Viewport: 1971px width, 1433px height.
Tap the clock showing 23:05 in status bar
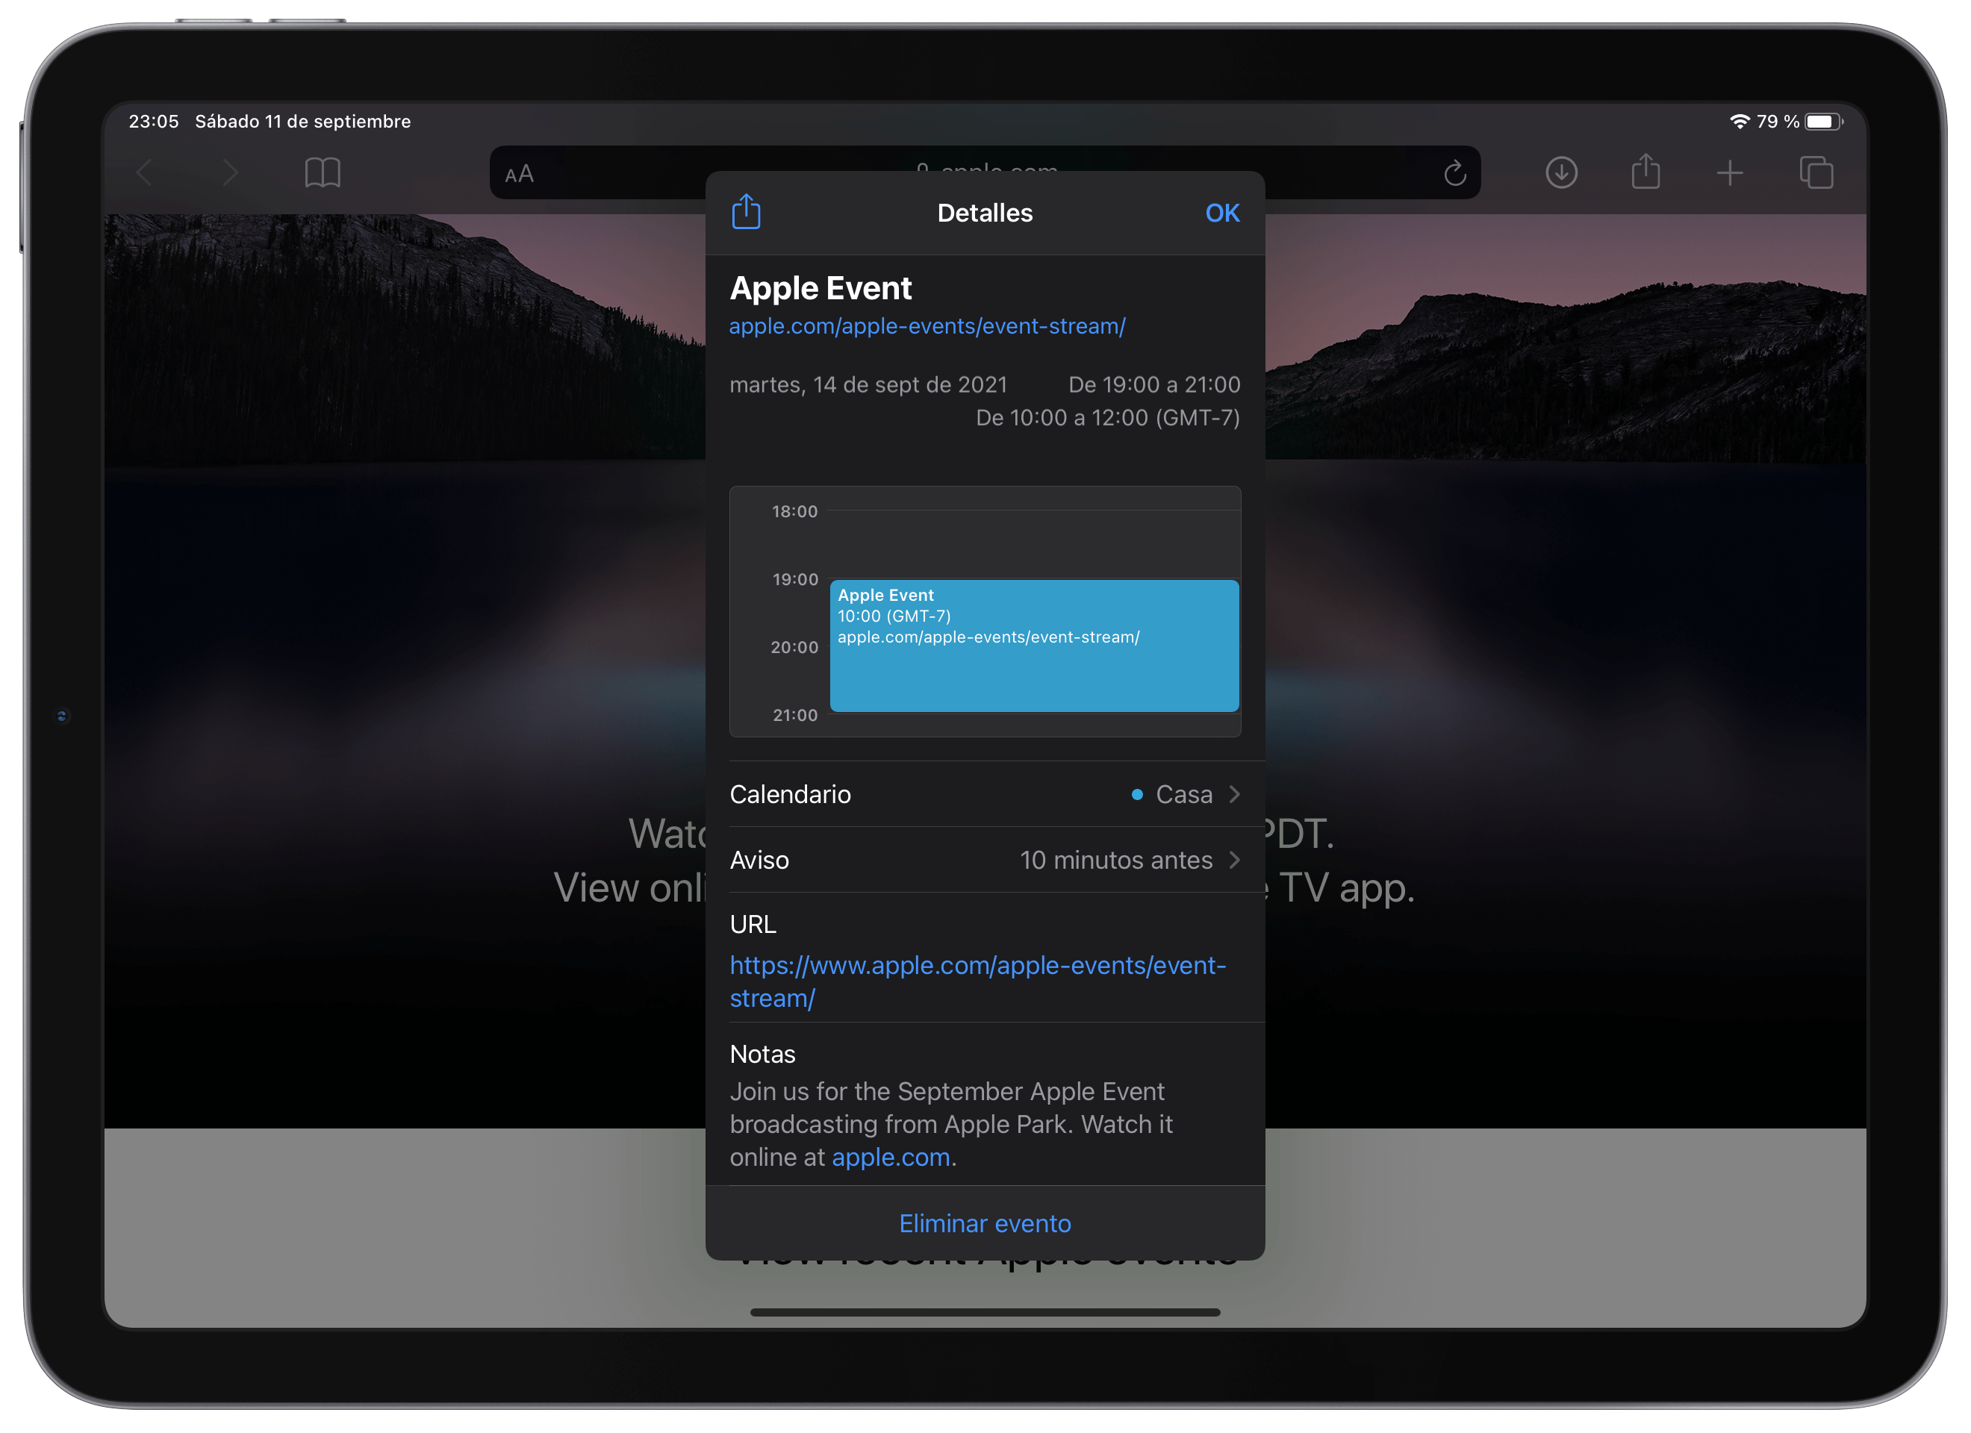click(x=154, y=121)
